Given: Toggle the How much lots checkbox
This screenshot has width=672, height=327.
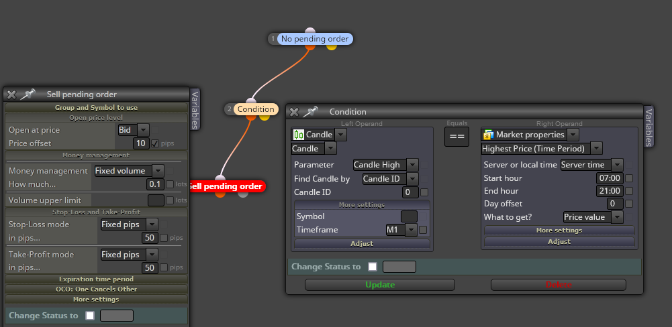Looking at the screenshot, I should click(170, 184).
